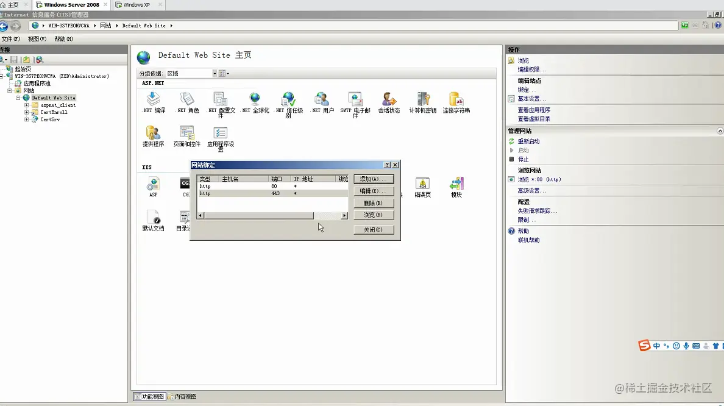Open the 会话状态 feature icon
This screenshot has width=724, height=406.
pos(389,102)
